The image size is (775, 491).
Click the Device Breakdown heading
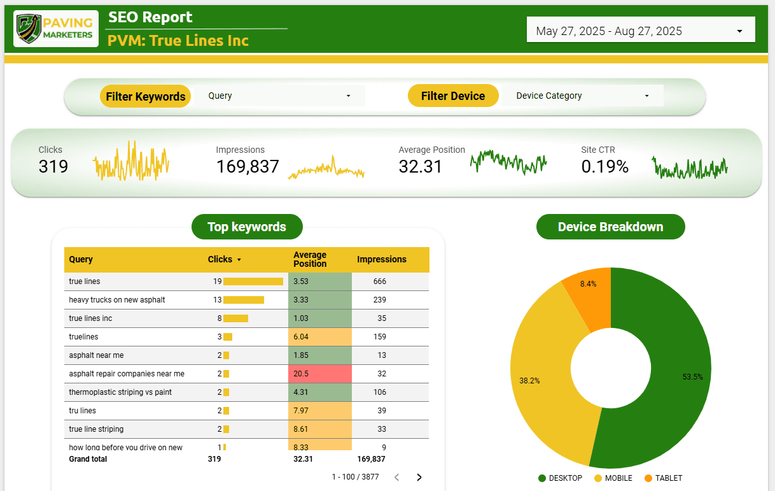(611, 227)
